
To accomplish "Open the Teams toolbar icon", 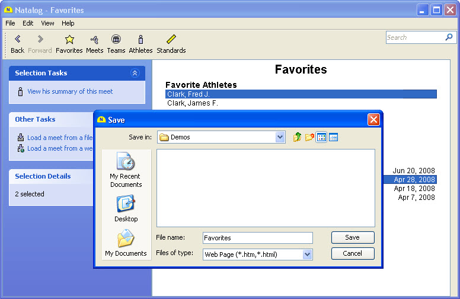I will pyautogui.click(x=116, y=40).
